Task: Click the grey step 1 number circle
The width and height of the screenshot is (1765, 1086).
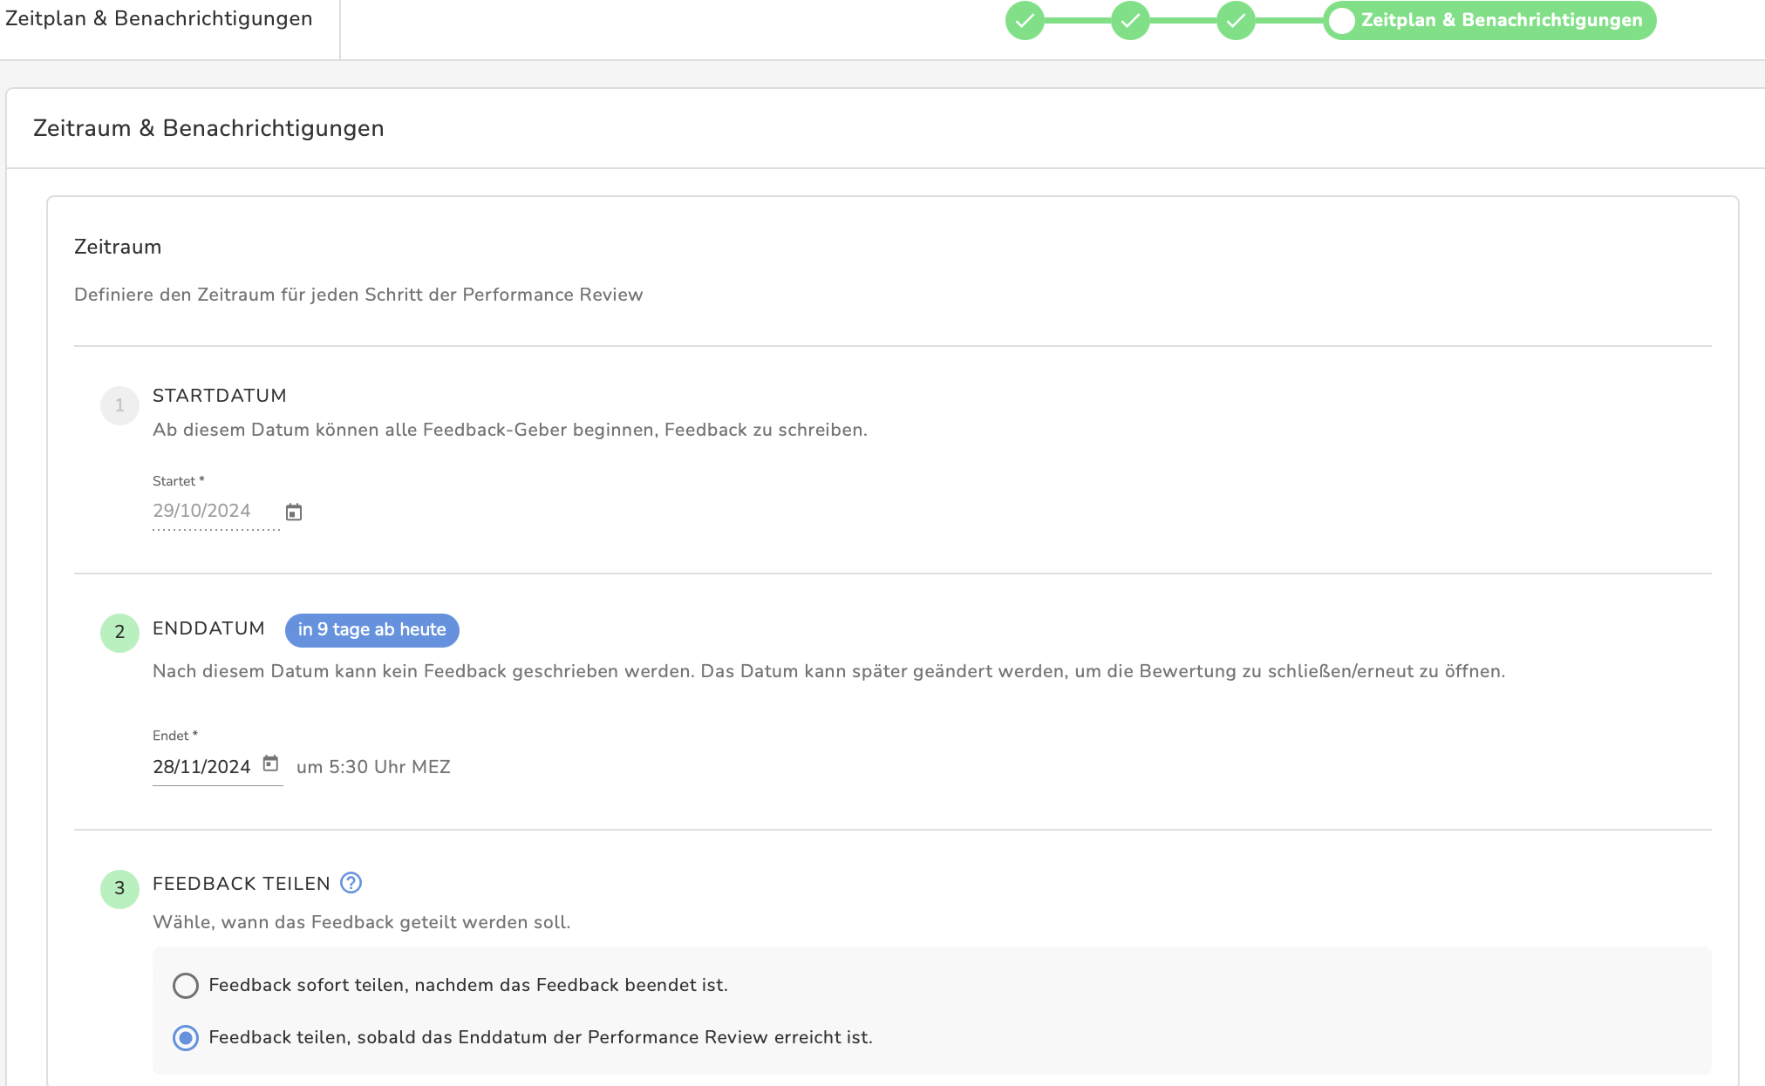Action: [x=119, y=405]
